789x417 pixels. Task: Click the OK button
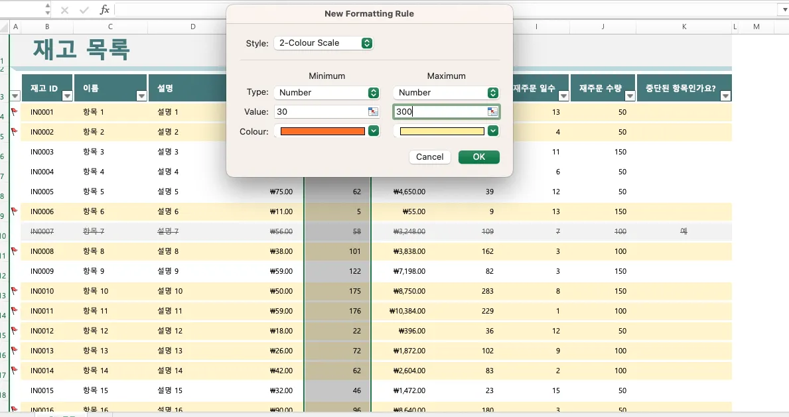(x=479, y=157)
